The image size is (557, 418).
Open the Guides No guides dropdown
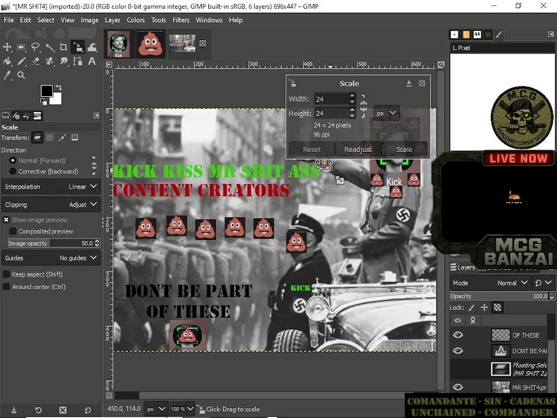point(51,258)
